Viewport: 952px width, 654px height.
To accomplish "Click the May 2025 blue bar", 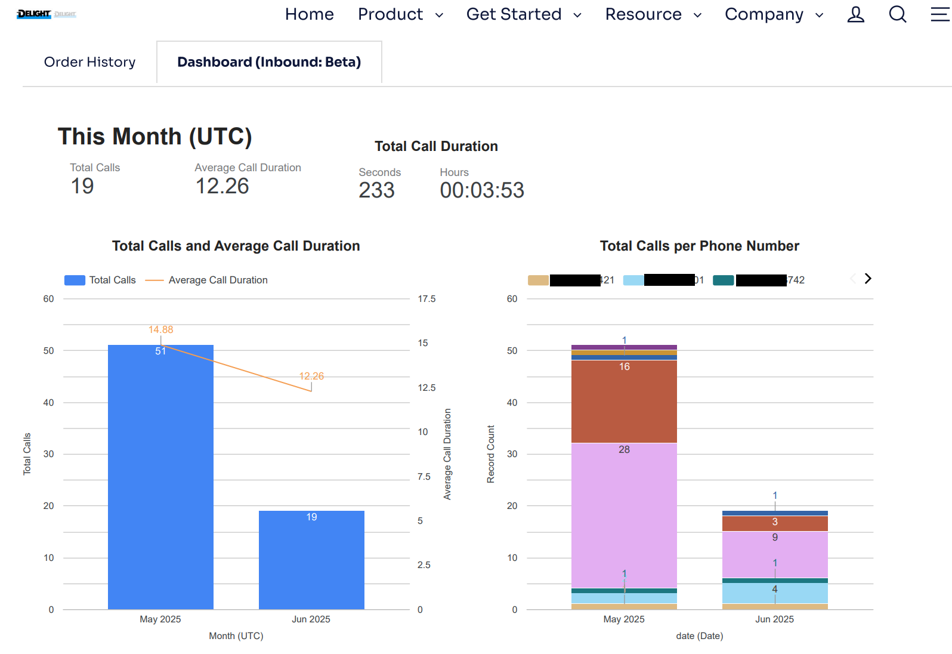I will pos(160,477).
